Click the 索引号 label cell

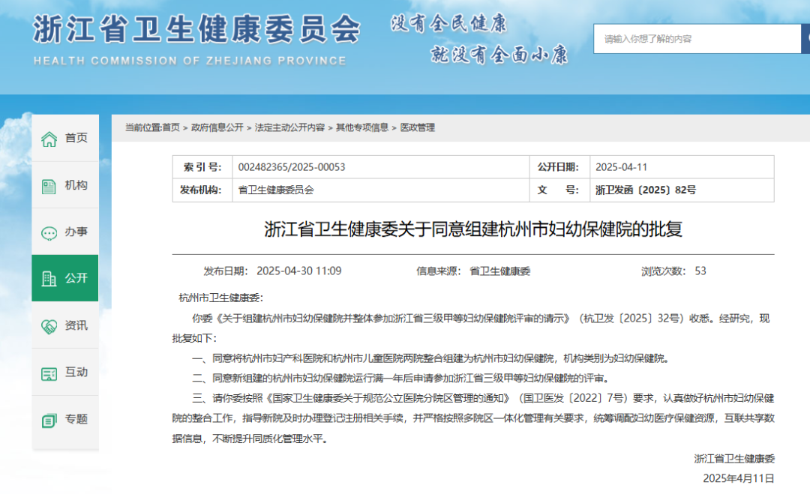tap(202, 167)
